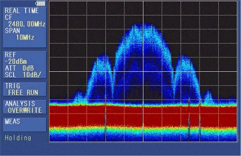The height and width of the screenshot is (156, 241).
Task: Click the red noise floor band in the display
Action: pos(143,116)
